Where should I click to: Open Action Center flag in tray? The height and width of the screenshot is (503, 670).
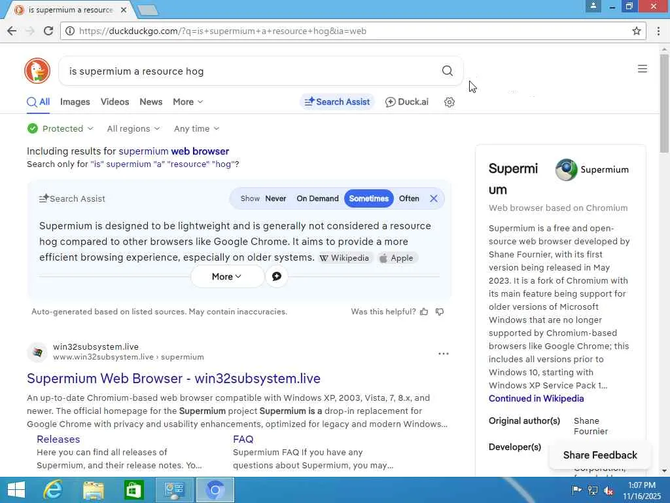coord(576,490)
